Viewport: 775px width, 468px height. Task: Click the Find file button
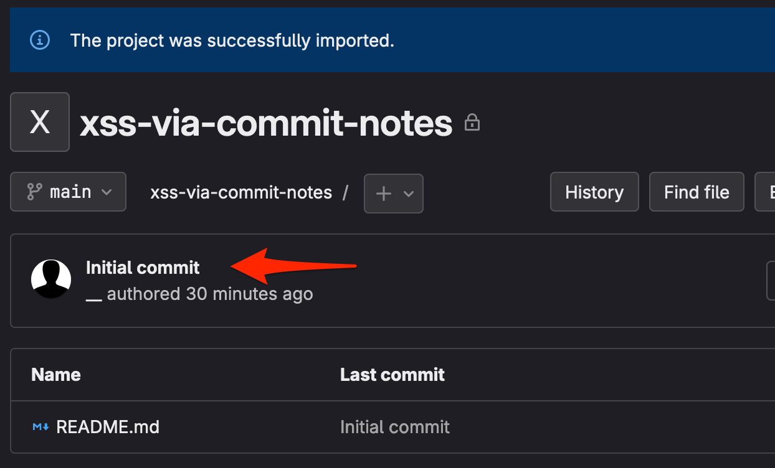tap(697, 192)
